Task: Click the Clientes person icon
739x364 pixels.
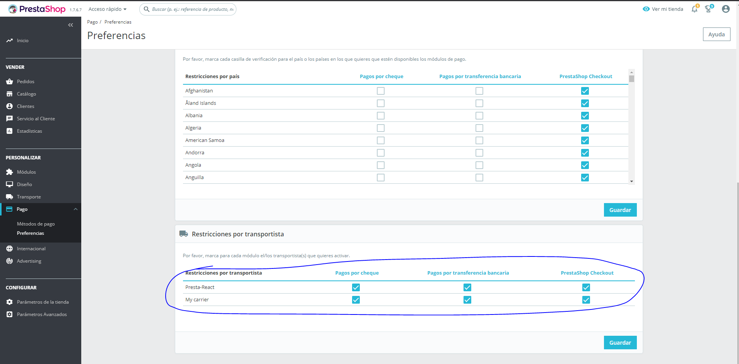Action: click(10, 106)
